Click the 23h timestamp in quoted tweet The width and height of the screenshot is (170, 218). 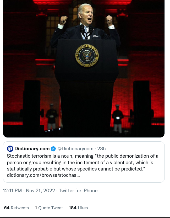[101, 149]
